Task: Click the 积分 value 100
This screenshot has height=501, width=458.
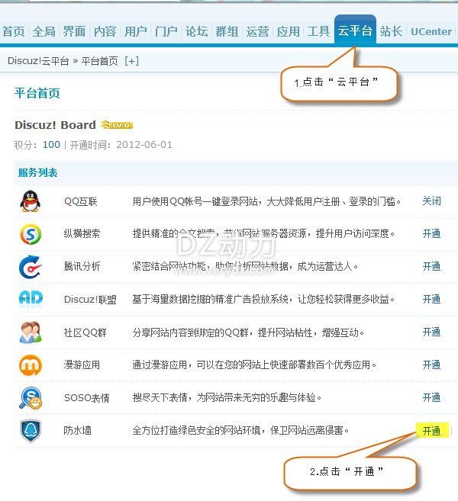Action: [x=51, y=145]
